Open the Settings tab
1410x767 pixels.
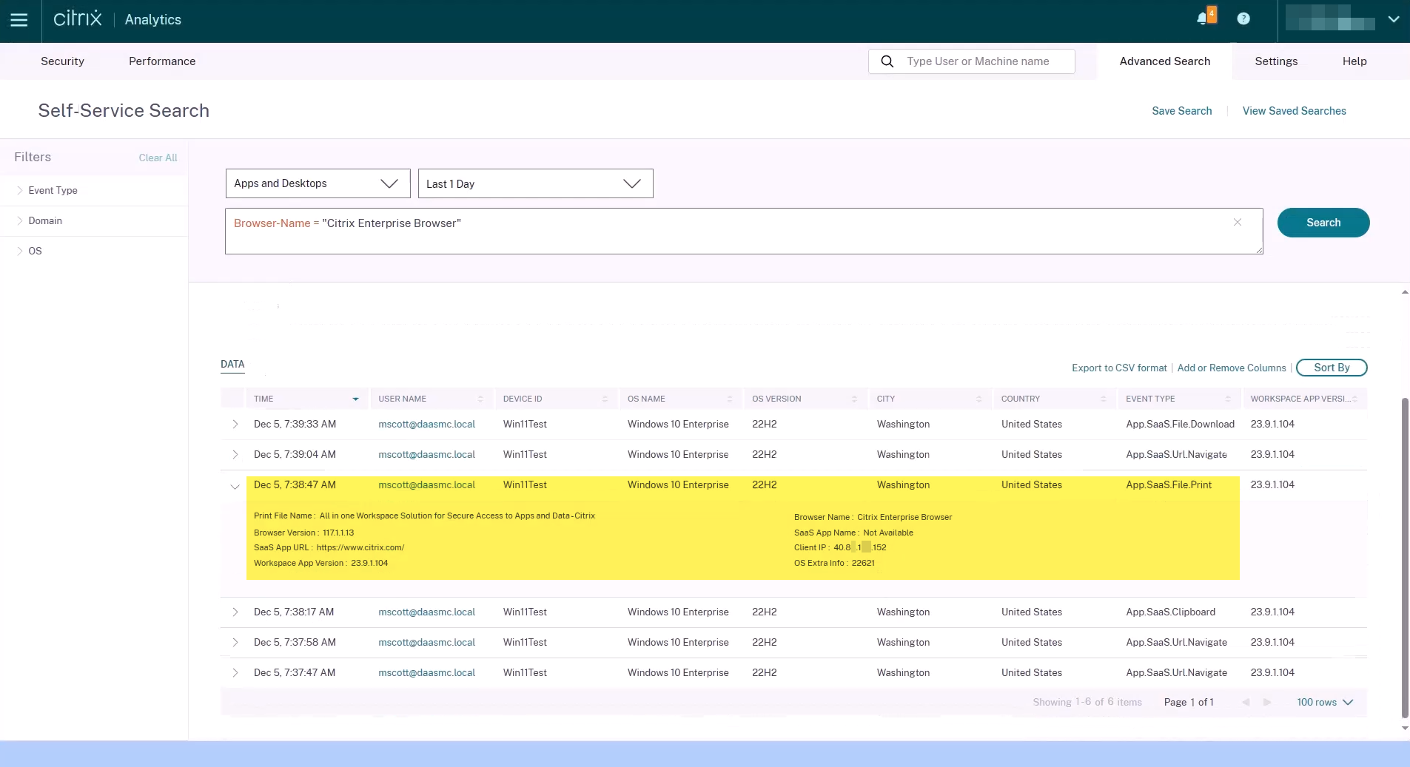pos(1276,61)
